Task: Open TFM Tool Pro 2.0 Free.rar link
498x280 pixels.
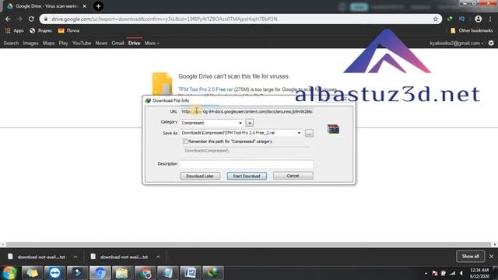Action: coord(205,89)
